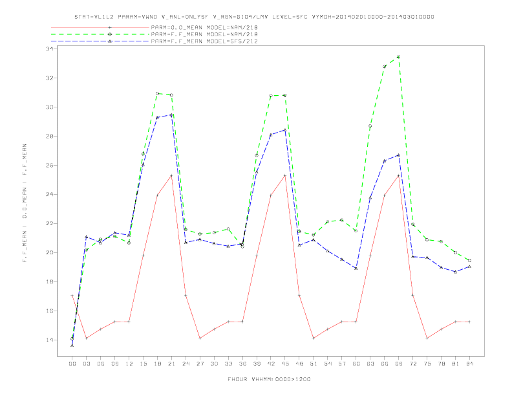Click the green circle marker at hour 84
Viewport: 512px width, 396px height.
(x=469, y=260)
